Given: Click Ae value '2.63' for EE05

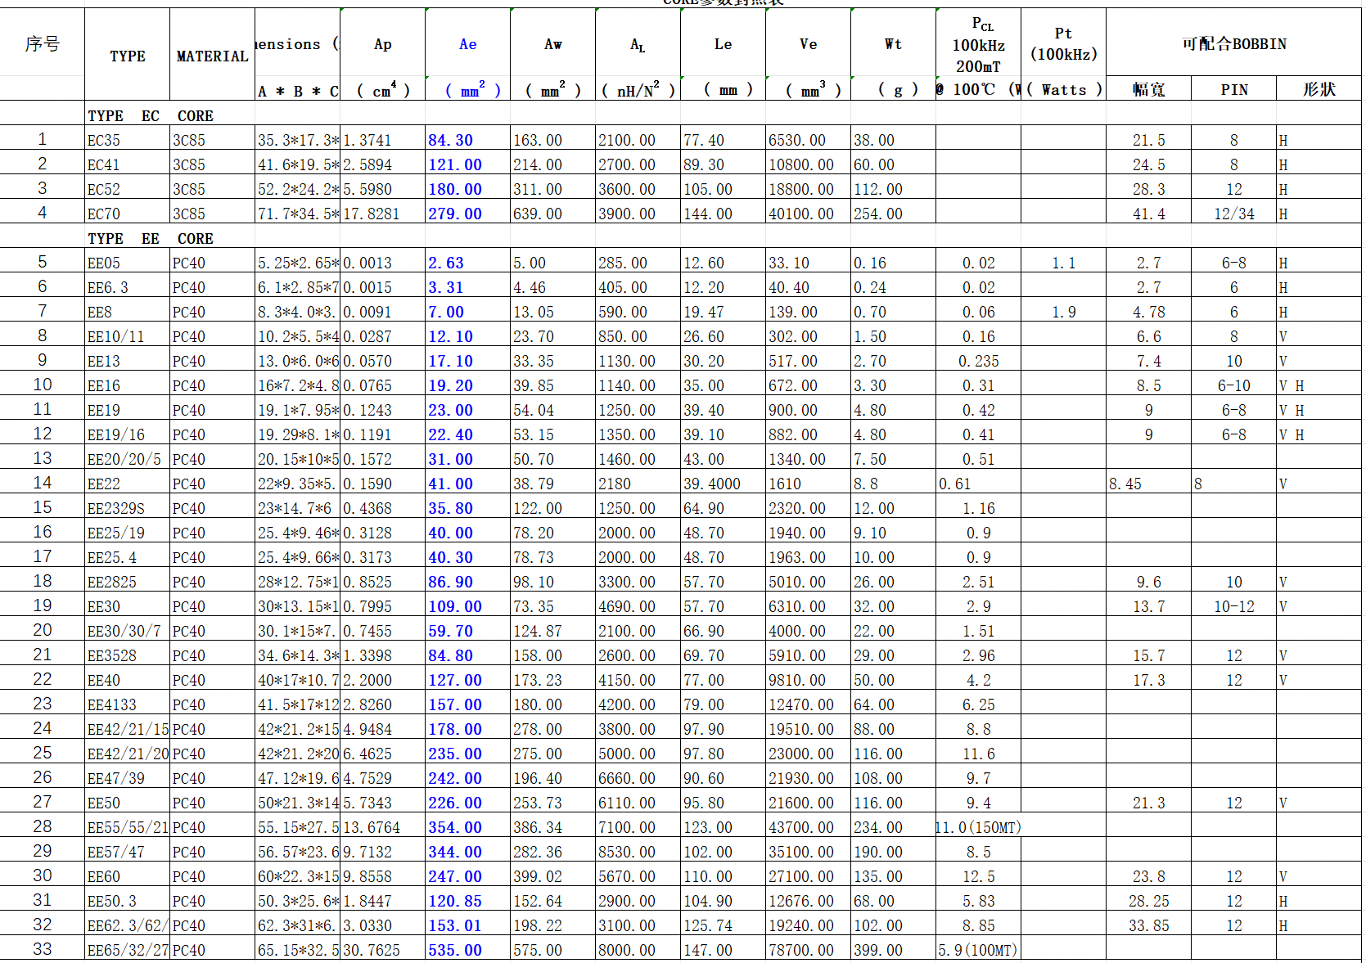Looking at the screenshot, I should coord(467,263).
